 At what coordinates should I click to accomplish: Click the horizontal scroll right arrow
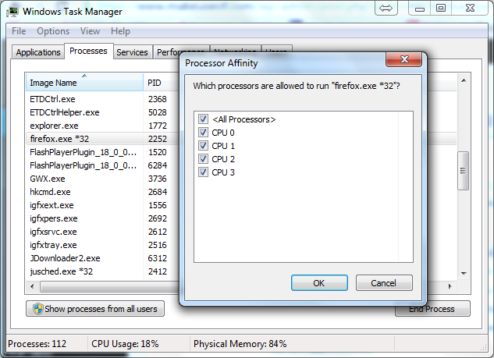pyautogui.click(x=450, y=286)
